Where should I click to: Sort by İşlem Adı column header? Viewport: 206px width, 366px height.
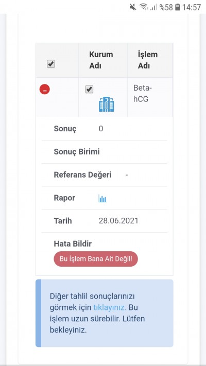tap(148, 60)
